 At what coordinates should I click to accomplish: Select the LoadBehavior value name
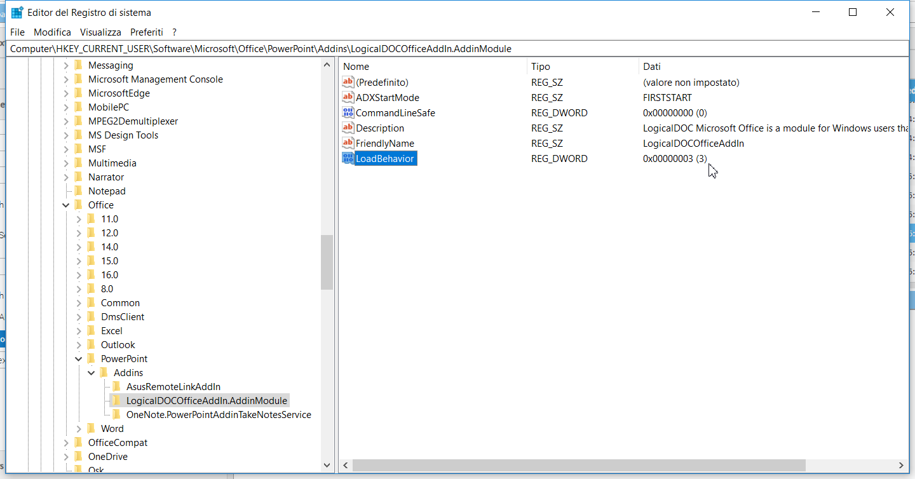coord(384,158)
